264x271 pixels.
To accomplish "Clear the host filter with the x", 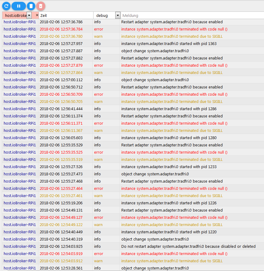I will pyautogui.click(x=37, y=15).
